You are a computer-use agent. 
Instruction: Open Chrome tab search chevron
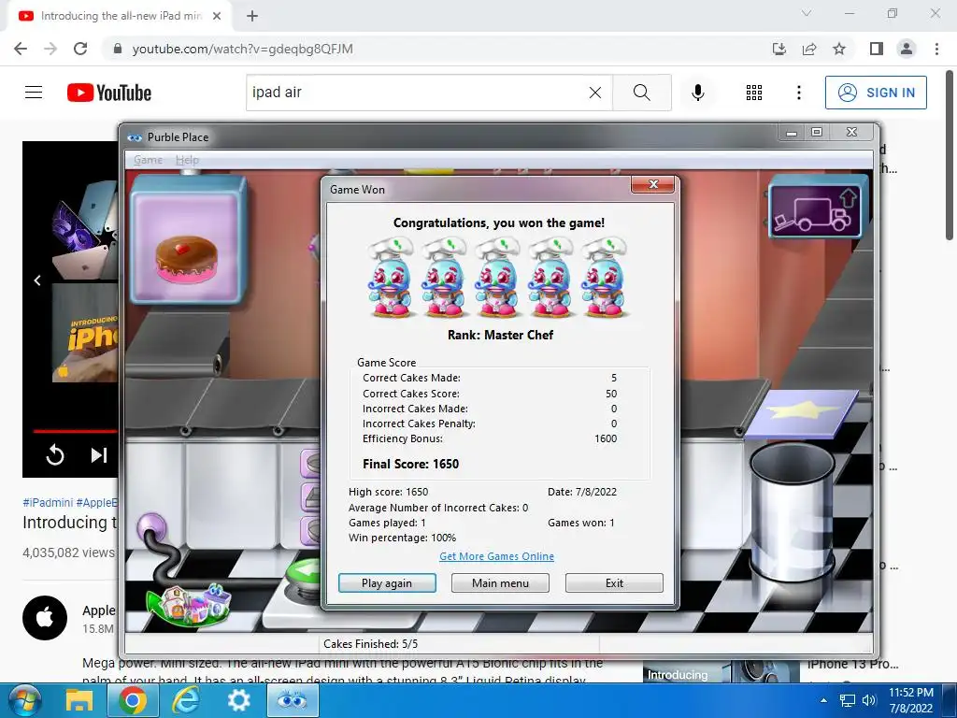807,13
